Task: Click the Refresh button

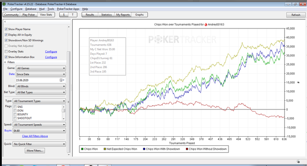Action: [x=296, y=15]
